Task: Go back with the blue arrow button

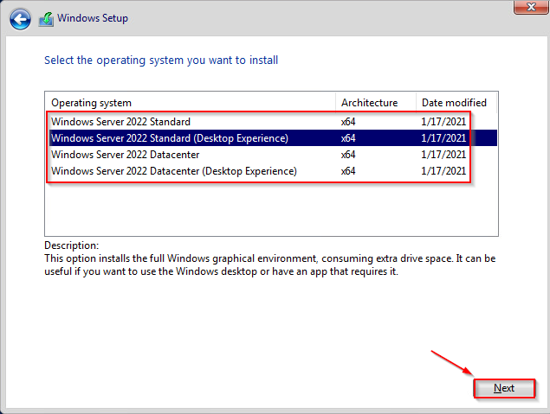Action: 20,19
